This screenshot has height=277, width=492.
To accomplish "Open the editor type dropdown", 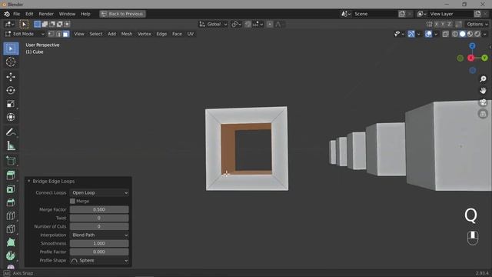I will pyautogui.click(x=9, y=24).
